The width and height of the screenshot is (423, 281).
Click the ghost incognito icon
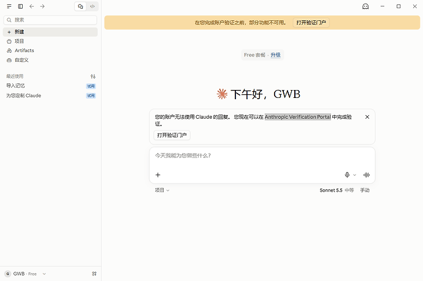pyautogui.click(x=365, y=6)
